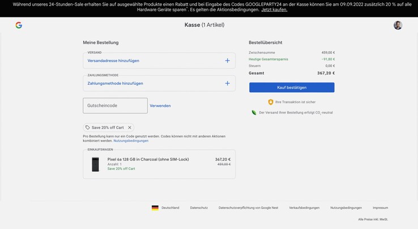Click plus icon for Zahlungsmethode hinzufügen
This screenshot has height=229, width=418.
227,83
